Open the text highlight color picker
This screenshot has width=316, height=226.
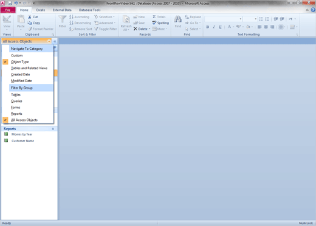coord(239,27)
